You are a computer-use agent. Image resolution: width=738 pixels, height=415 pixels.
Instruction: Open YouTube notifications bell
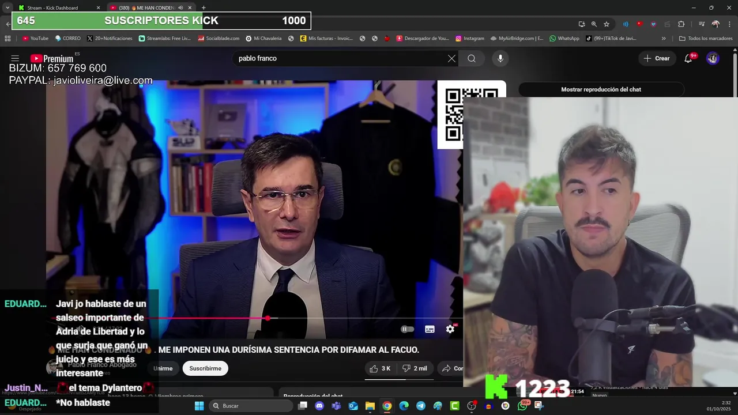[688, 58]
